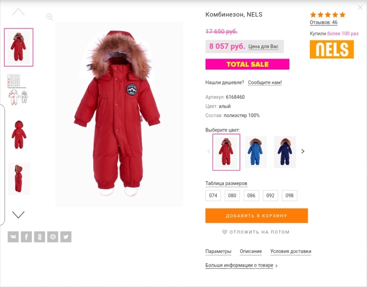This screenshot has width=367, height=287.
Task: Show more thumbnails with down chevron
Action: [x=18, y=215]
